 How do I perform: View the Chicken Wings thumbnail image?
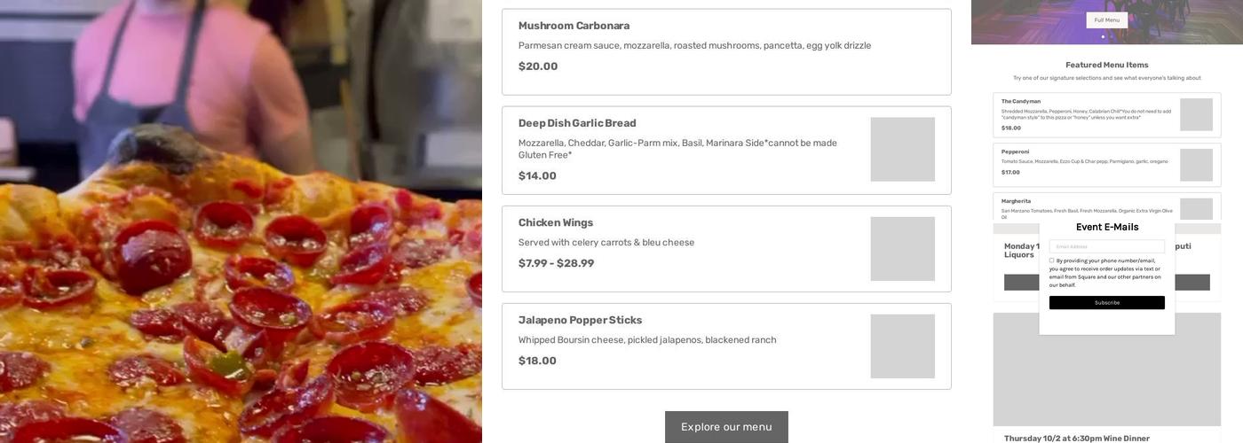pyautogui.click(x=902, y=249)
